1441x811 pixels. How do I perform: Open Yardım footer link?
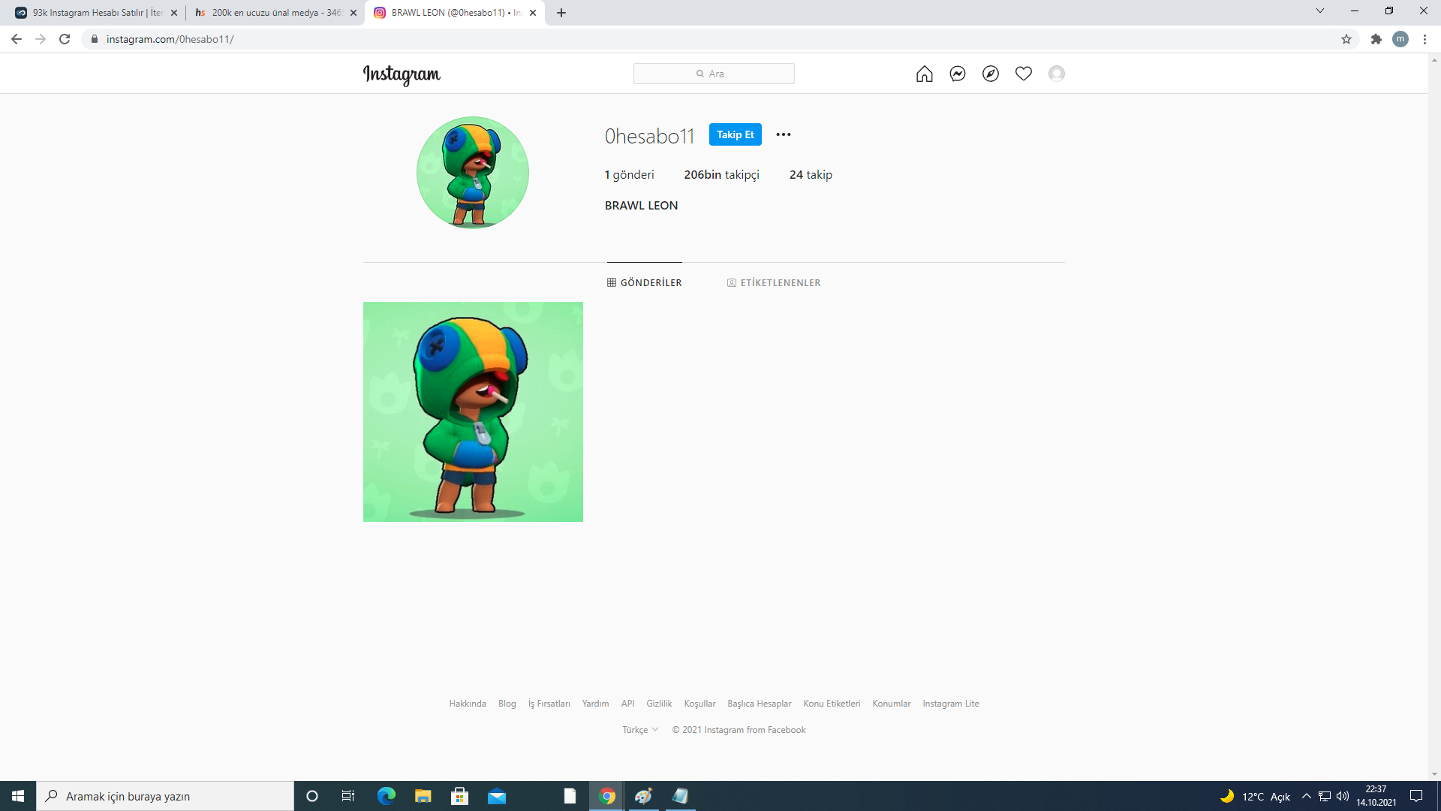click(x=596, y=704)
